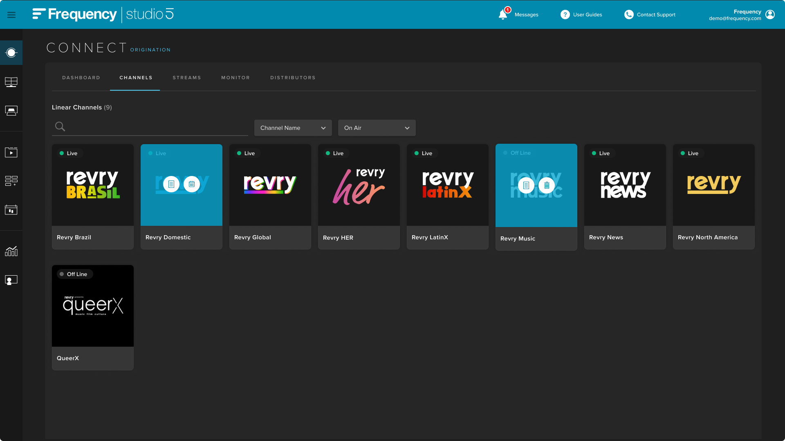785x441 pixels.
Task: Open the Revry Brazil channel thumbnail
Action: pos(93,185)
